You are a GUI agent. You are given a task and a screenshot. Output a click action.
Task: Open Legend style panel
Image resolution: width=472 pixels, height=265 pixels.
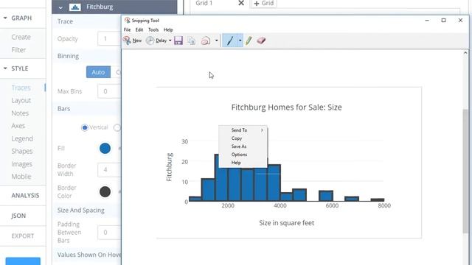click(22, 138)
